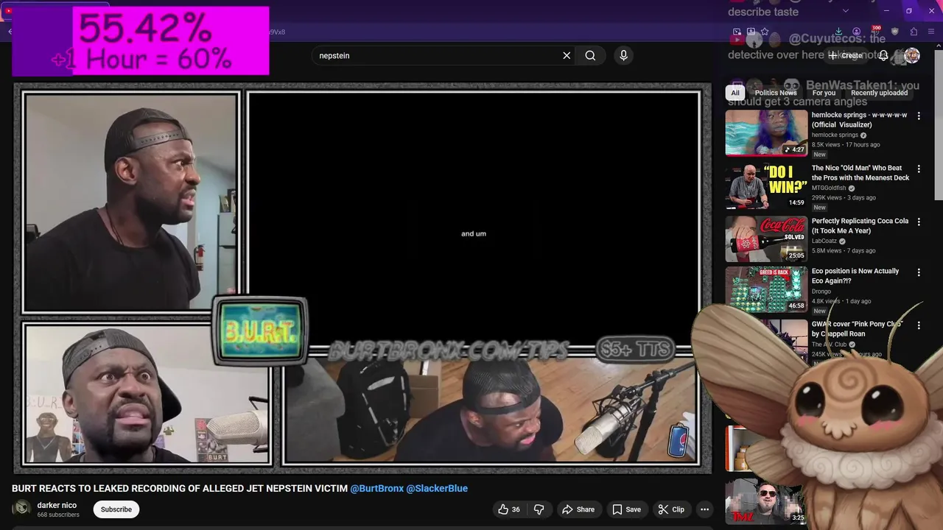
Task: Open Perfectly Replicating Coca Cola thumbnail
Action: point(766,239)
